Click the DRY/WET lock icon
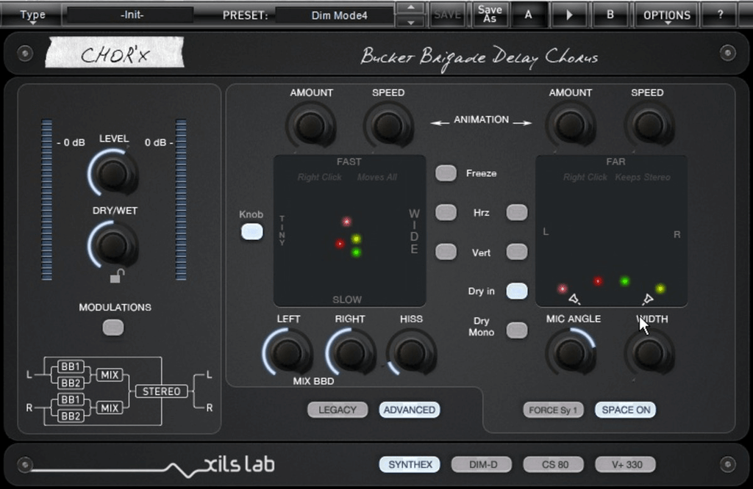Image resolution: width=753 pixels, height=489 pixels. tap(118, 275)
